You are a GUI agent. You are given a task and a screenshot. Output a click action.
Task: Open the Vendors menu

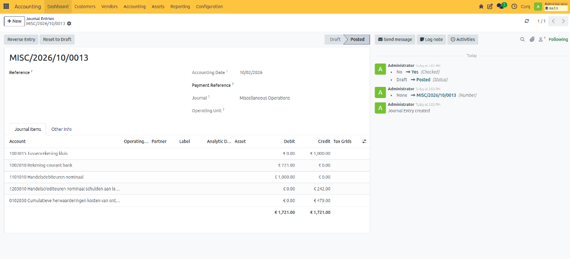coord(110,7)
